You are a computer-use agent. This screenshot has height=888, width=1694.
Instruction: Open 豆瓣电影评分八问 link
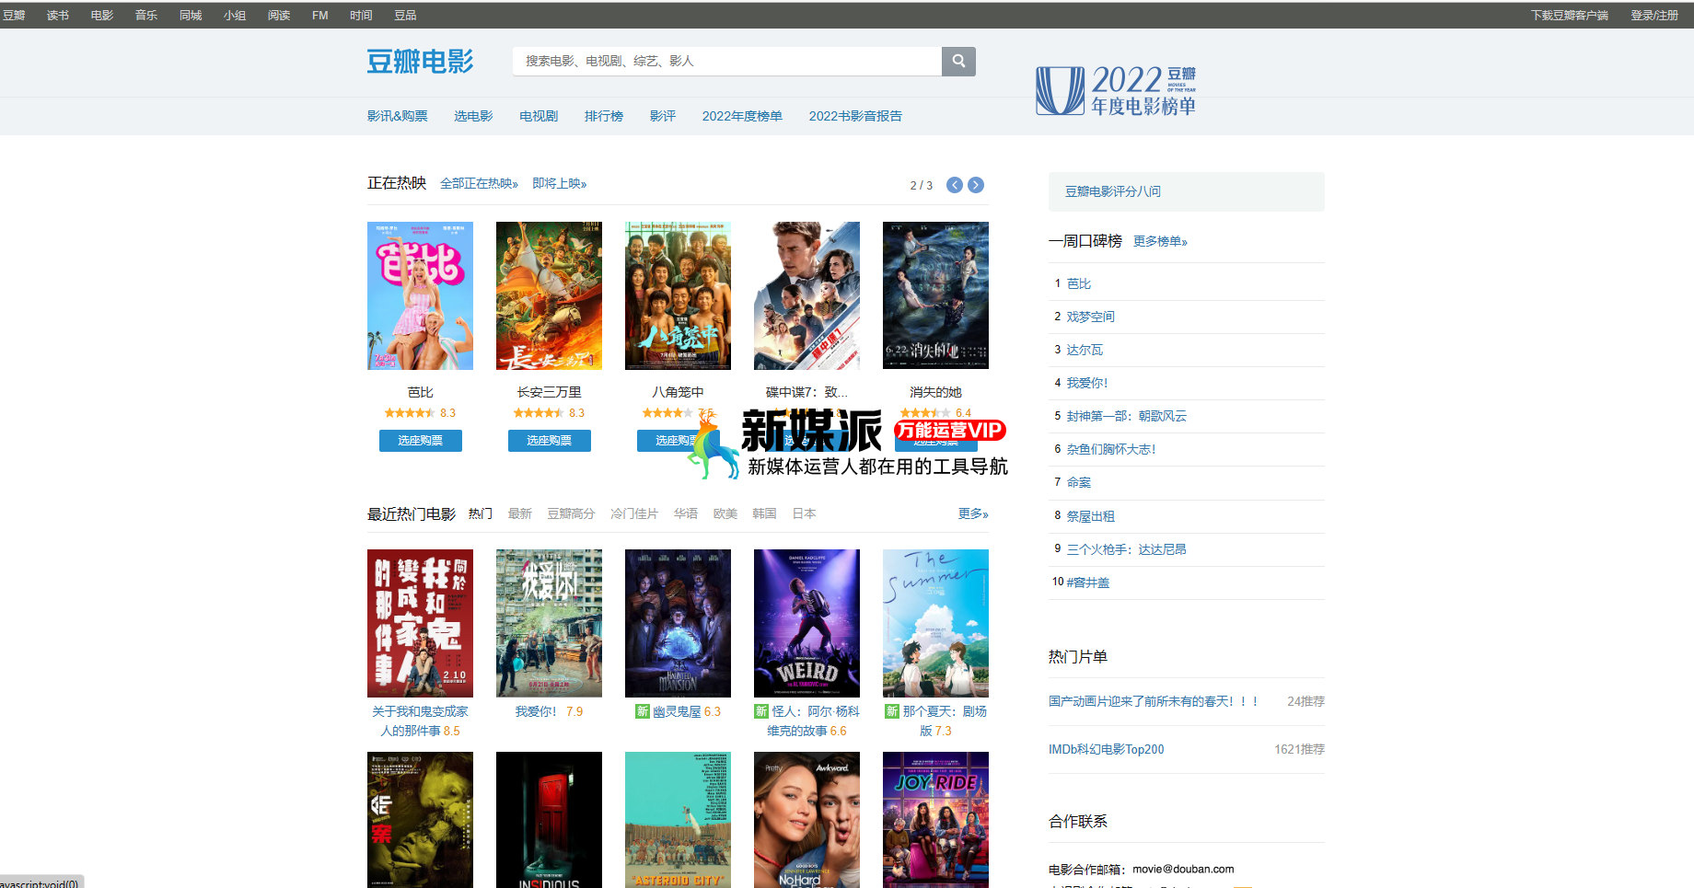1113,191
